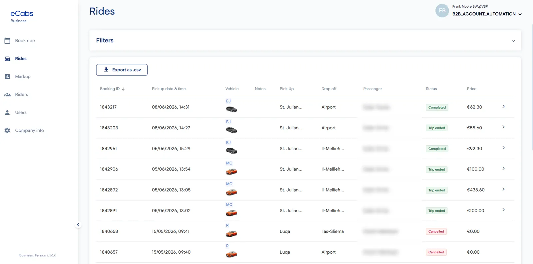Click pickup time 08/06/2026, 14:27
This screenshot has height=264, width=533.
(x=171, y=128)
